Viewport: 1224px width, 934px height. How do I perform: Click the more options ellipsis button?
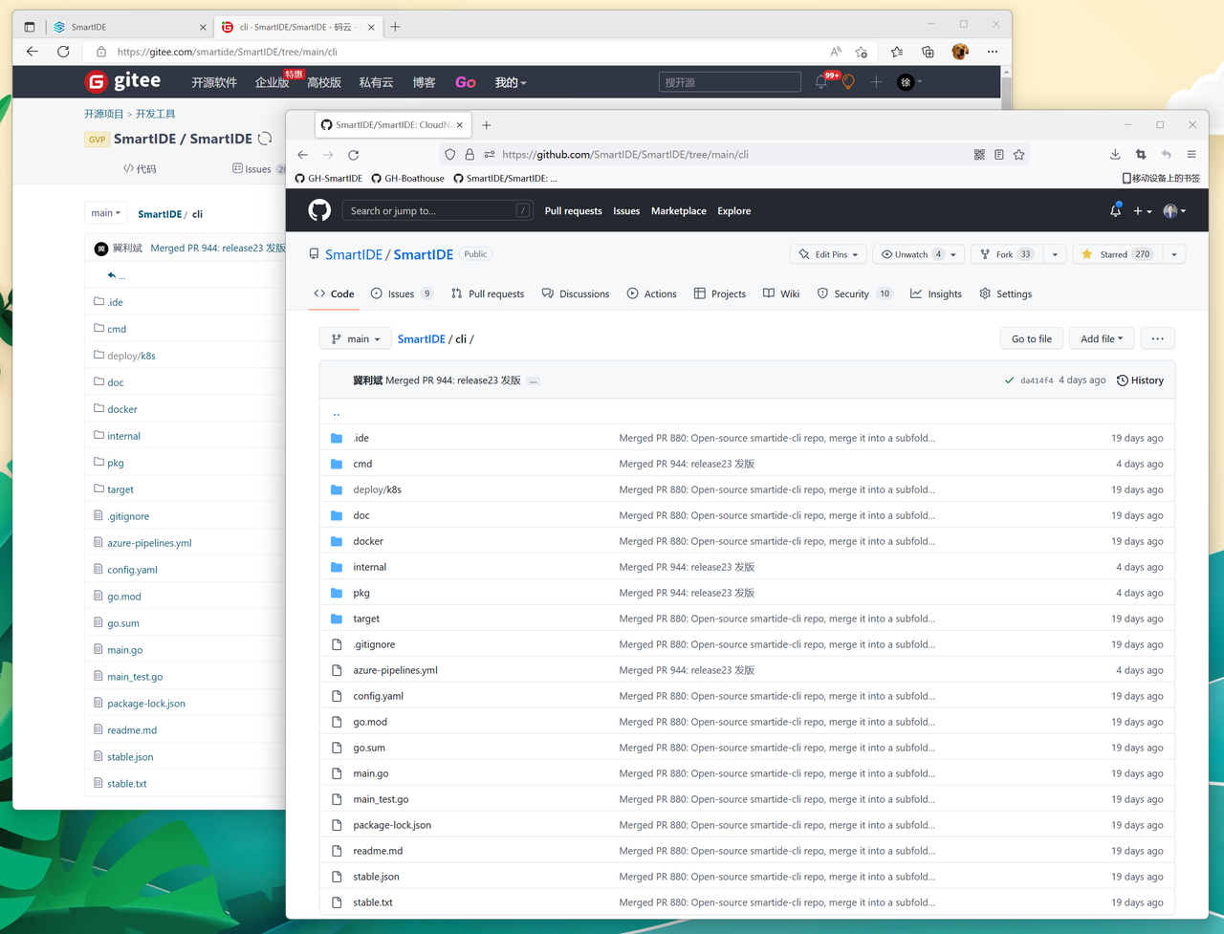[x=1158, y=338]
